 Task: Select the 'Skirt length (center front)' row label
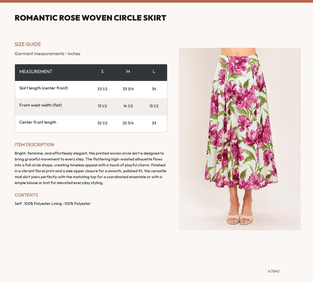tap(44, 88)
